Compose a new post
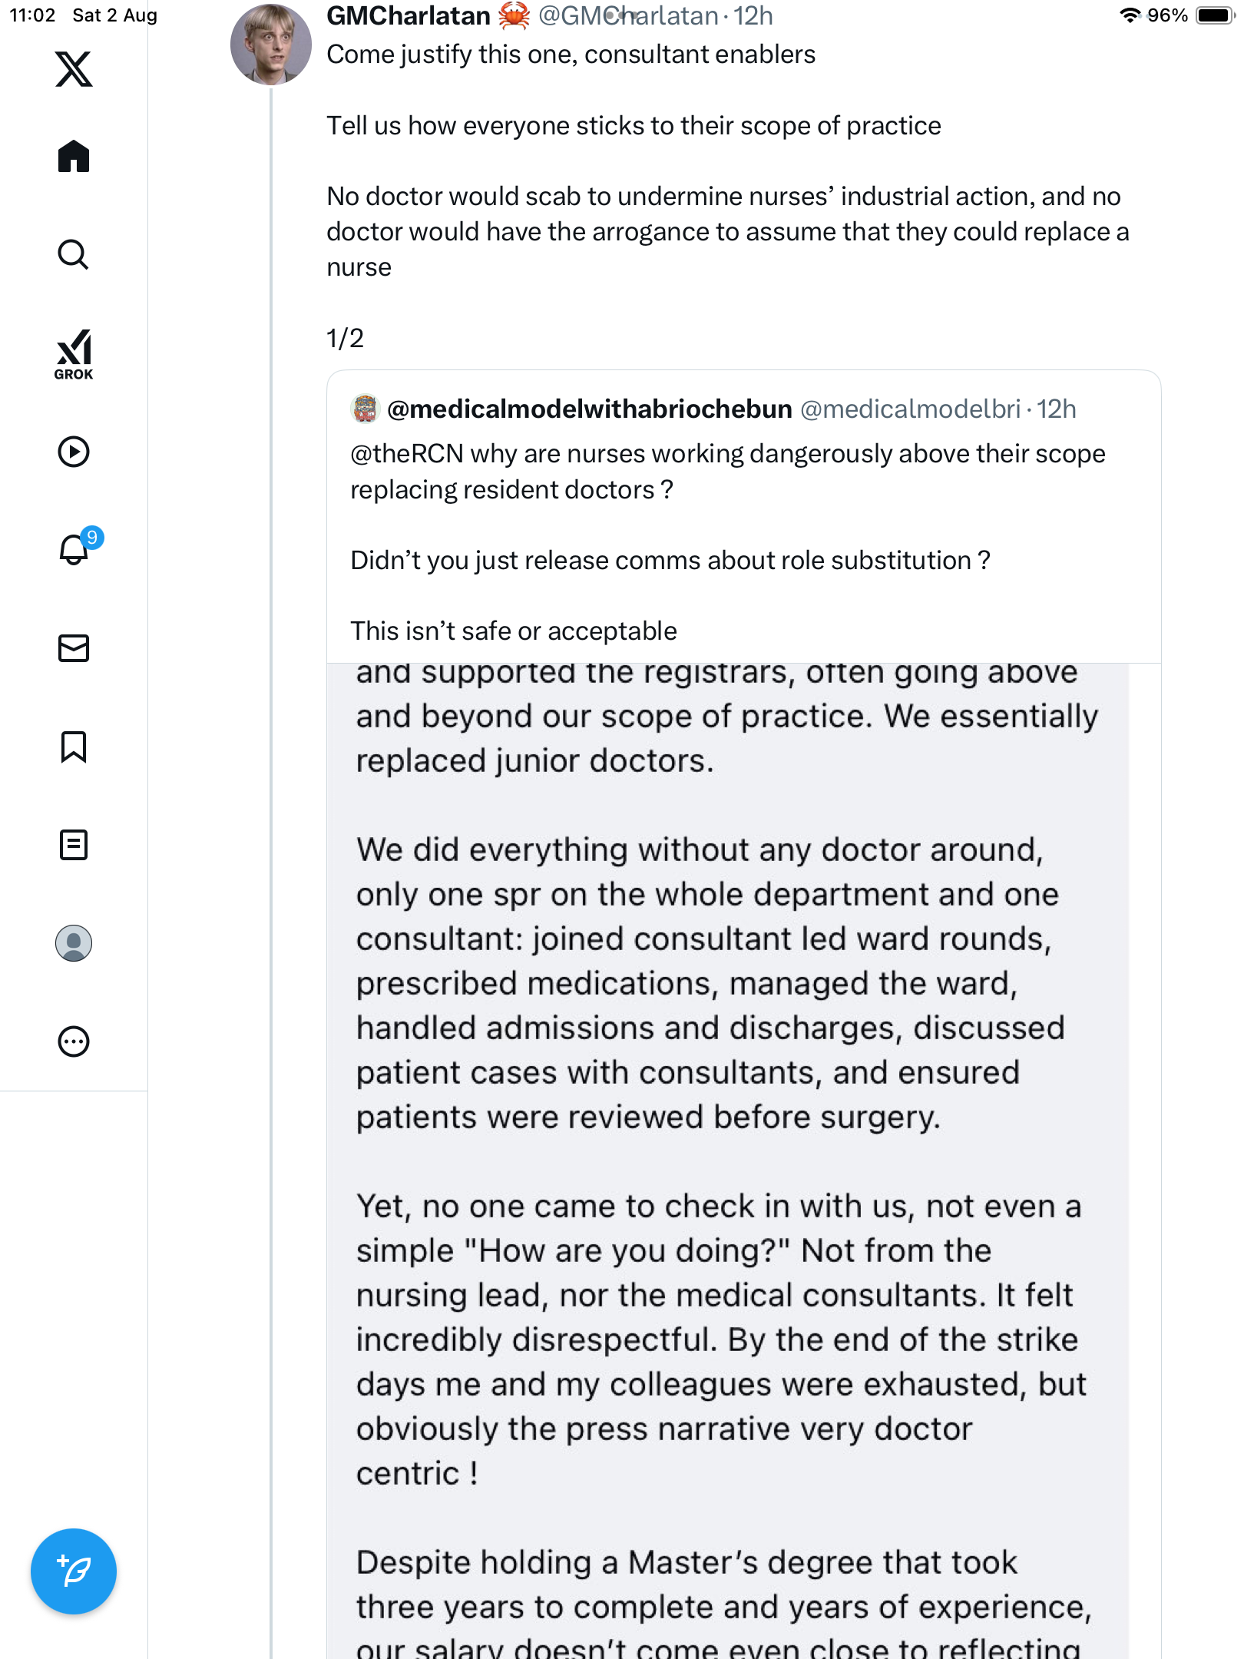 [74, 1571]
